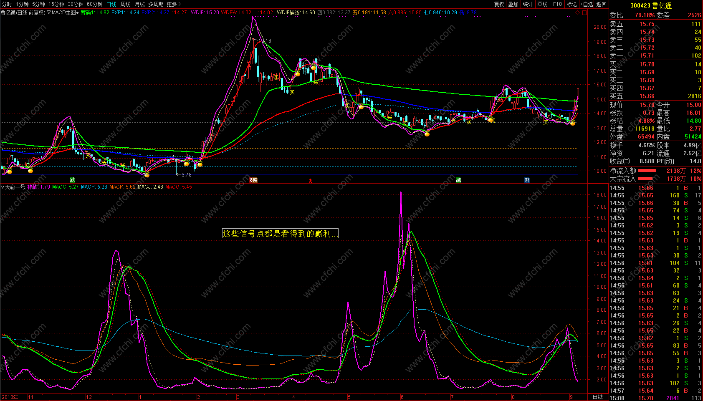703x401 pixels.
Task: Click the green 跌 event marker below the chart
Action: click(73, 180)
